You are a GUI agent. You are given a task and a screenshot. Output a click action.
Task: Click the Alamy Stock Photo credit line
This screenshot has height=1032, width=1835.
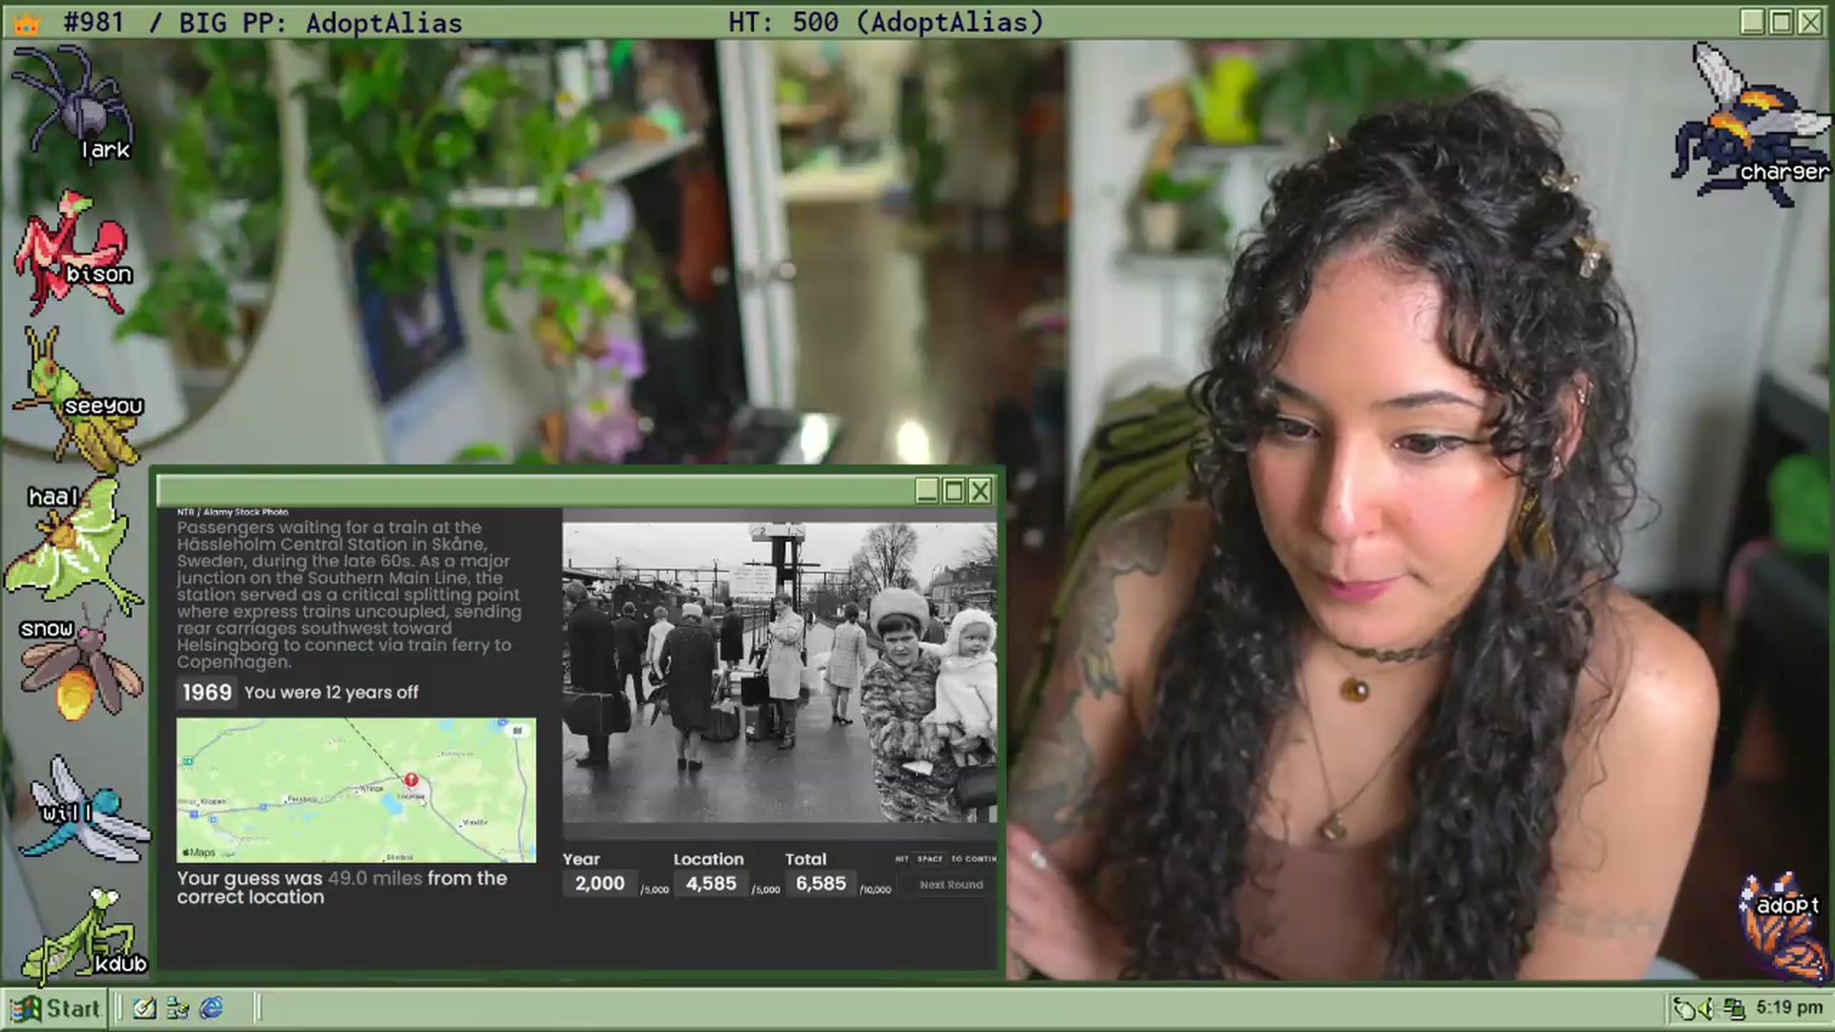pos(232,512)
